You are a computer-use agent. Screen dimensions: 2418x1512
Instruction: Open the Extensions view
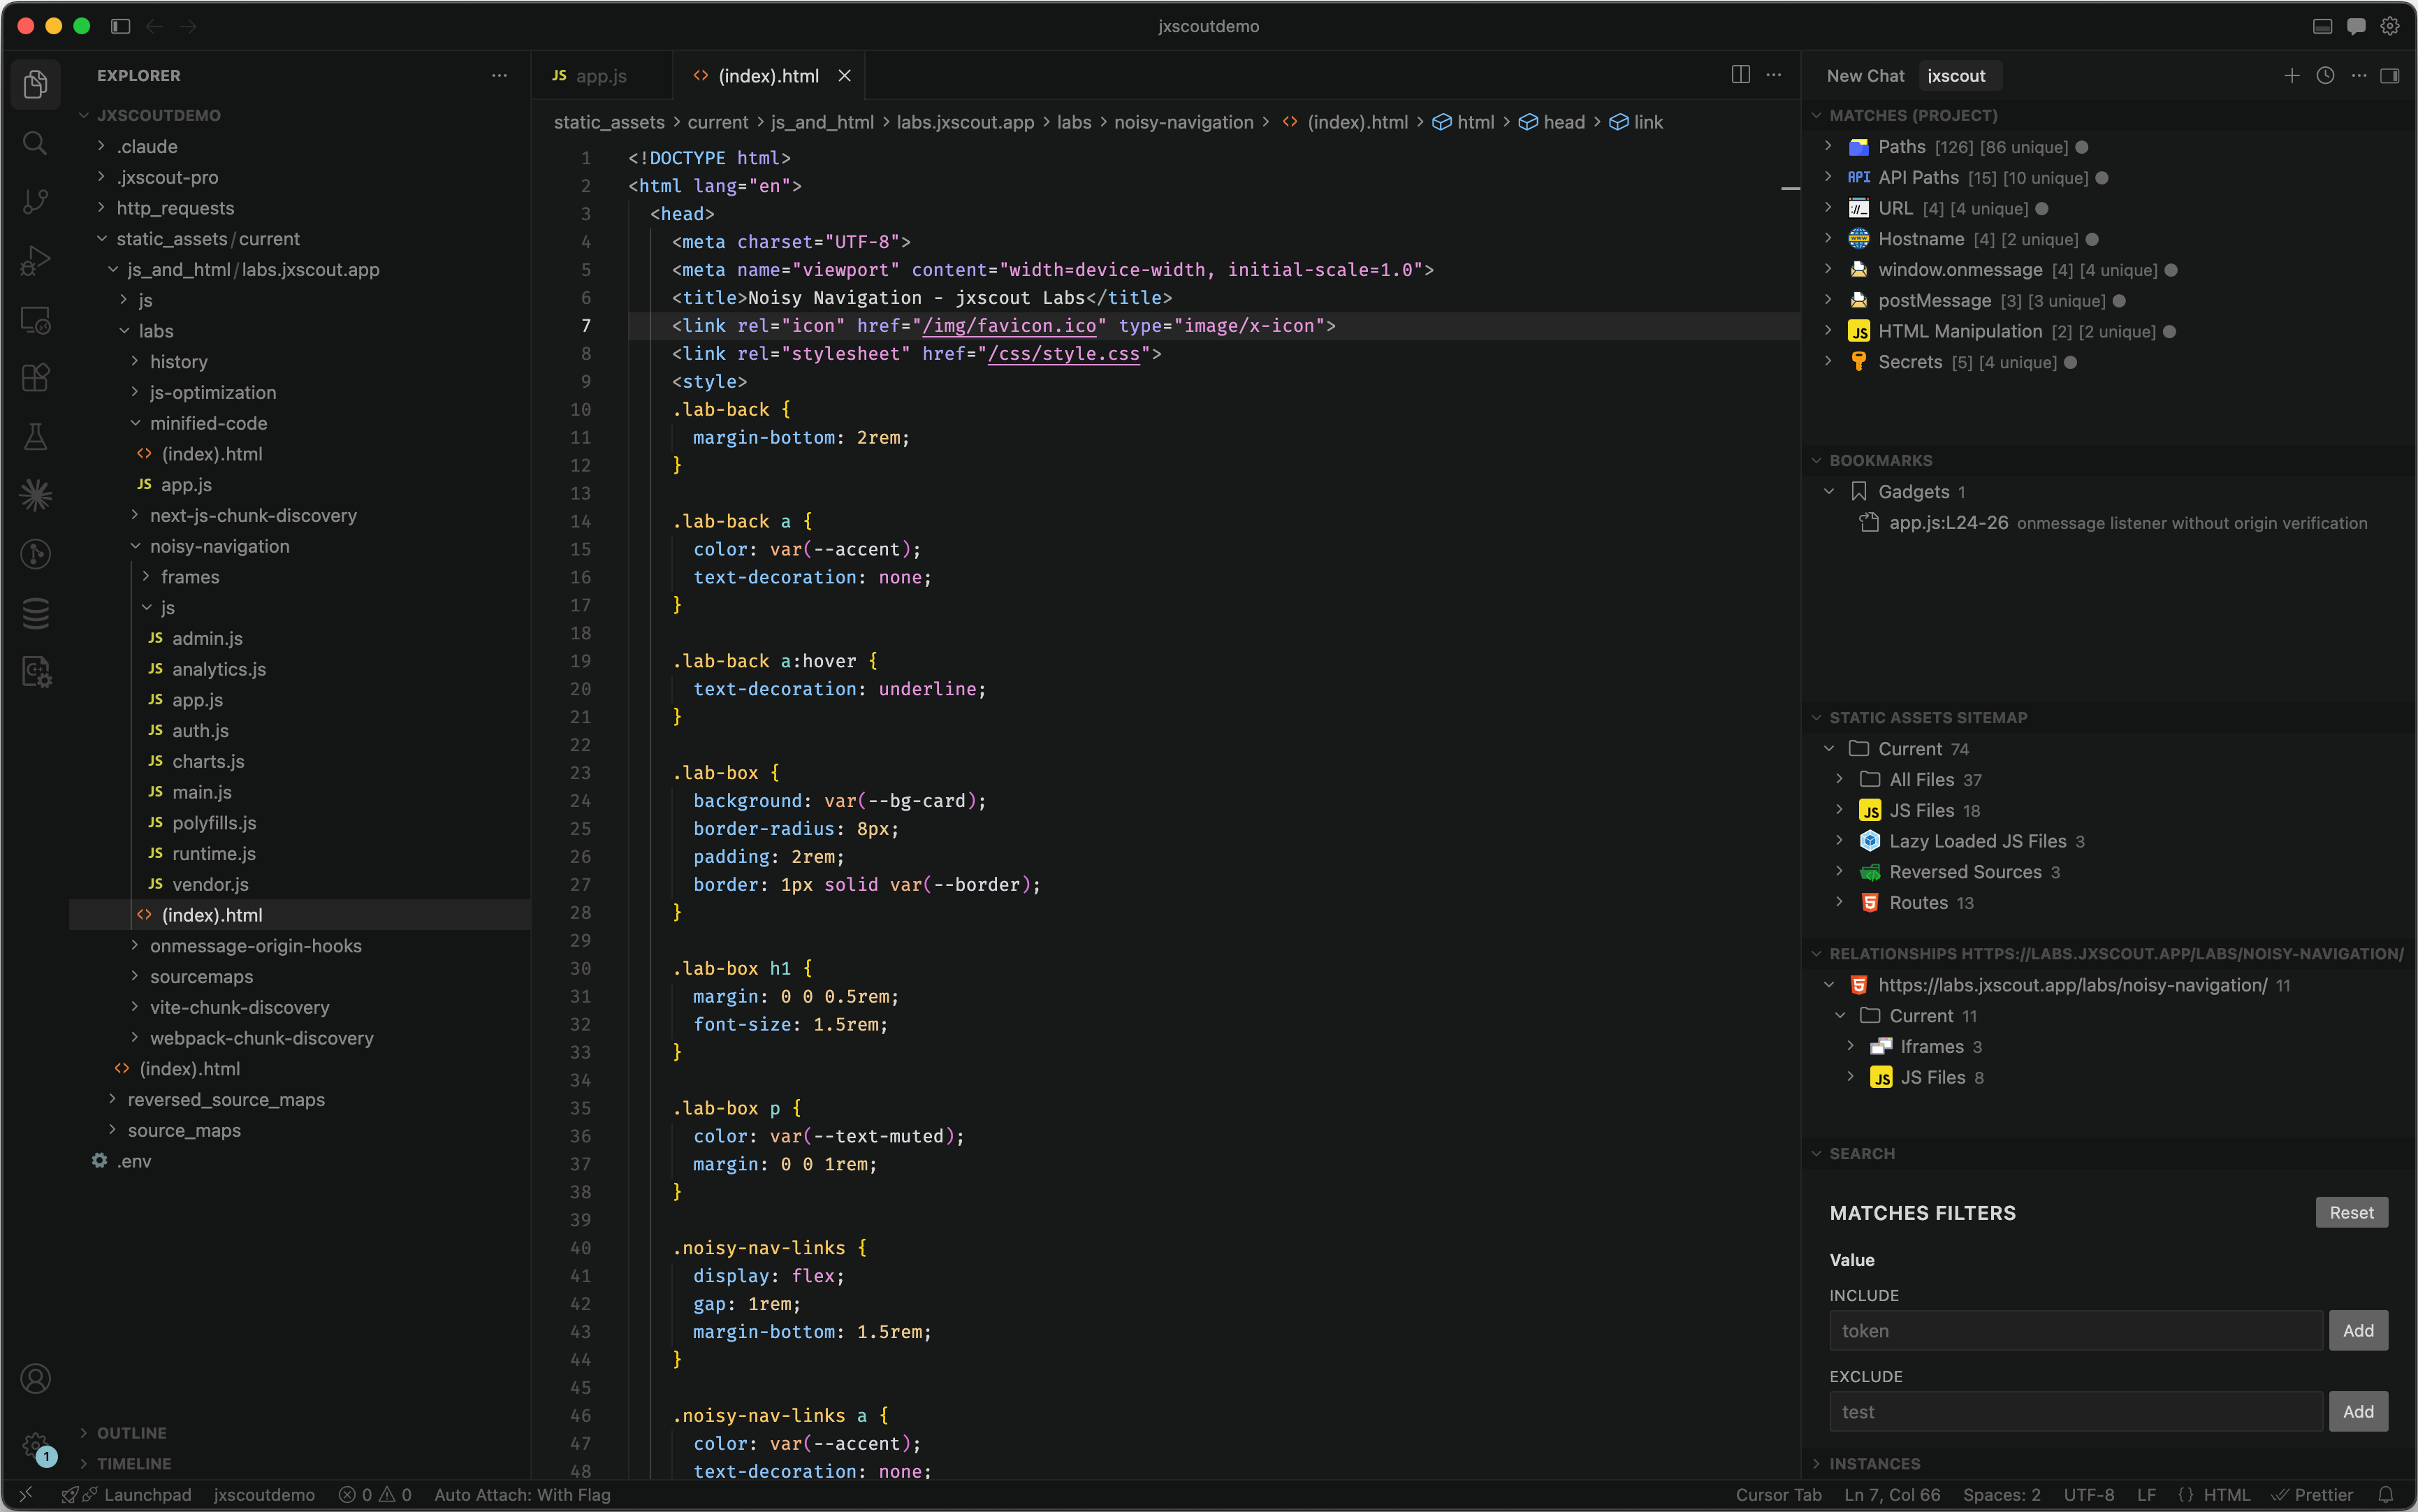(x=36, y=377)
